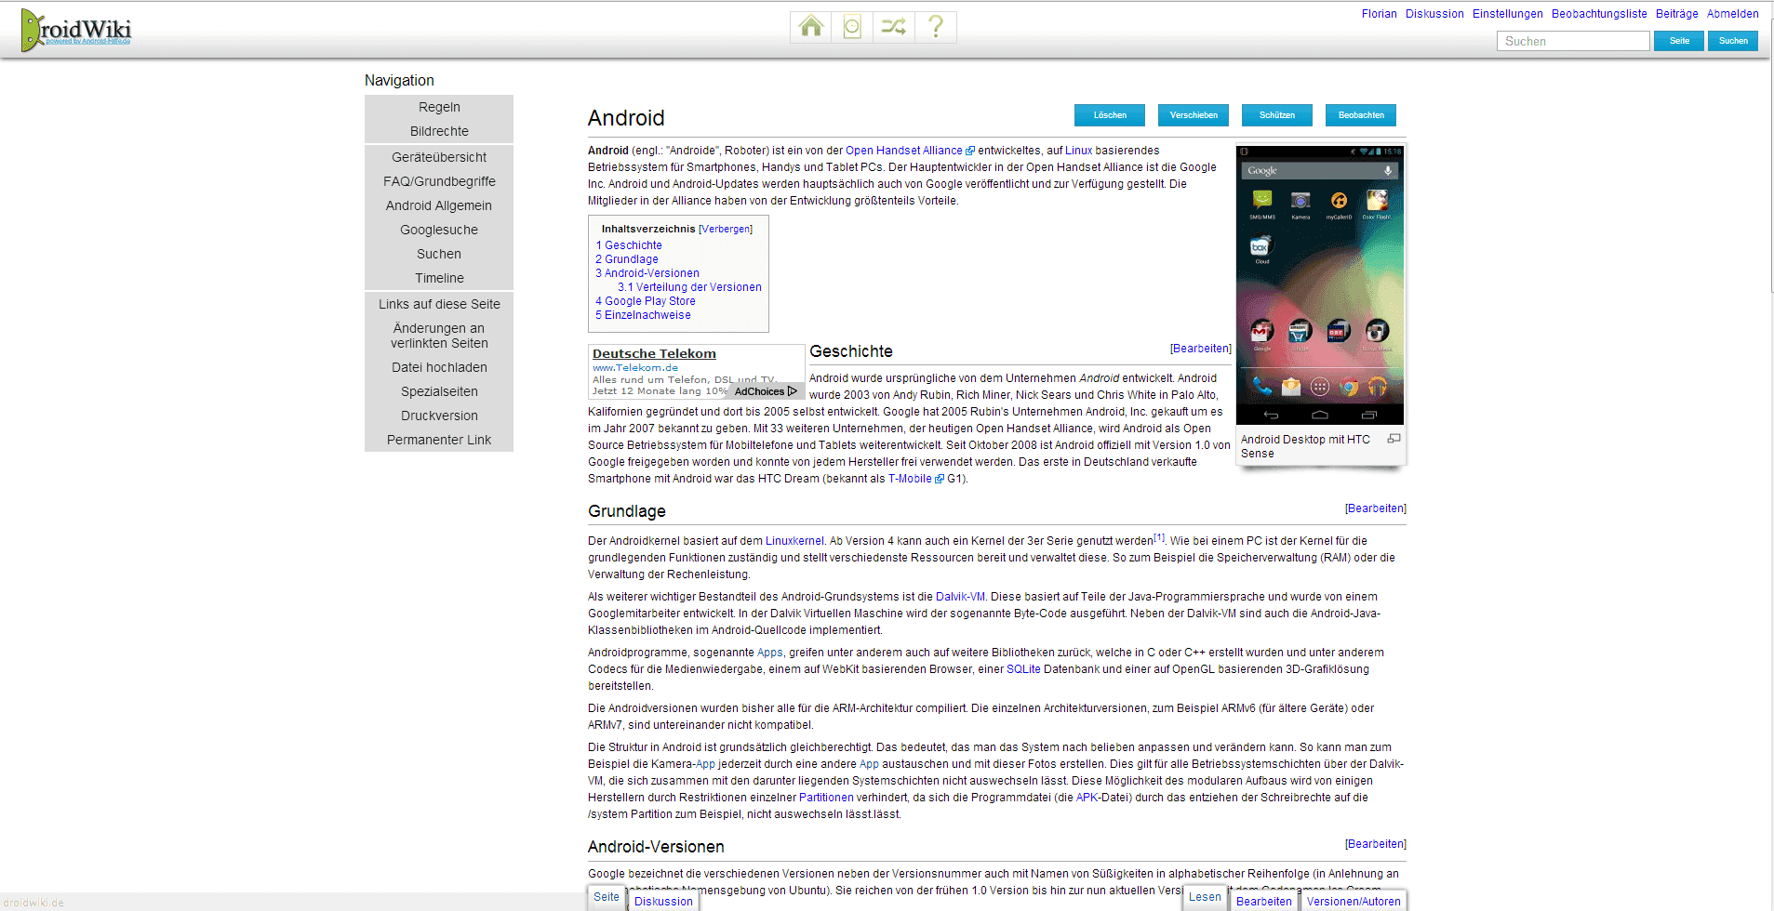Open the T-Mobile external link
1774x911 pixels.
coord(910,479)
